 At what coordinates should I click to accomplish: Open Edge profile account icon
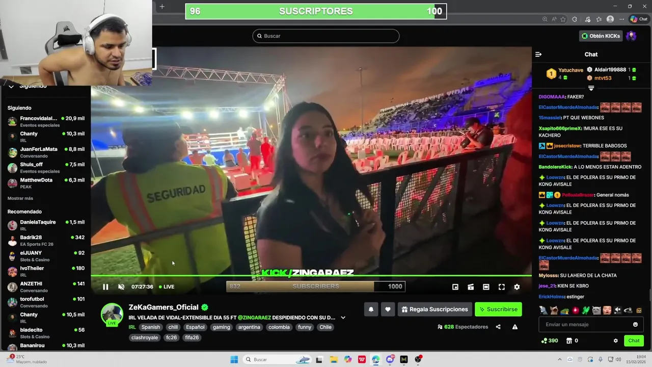pyautogui.click(x=610, y=19)
